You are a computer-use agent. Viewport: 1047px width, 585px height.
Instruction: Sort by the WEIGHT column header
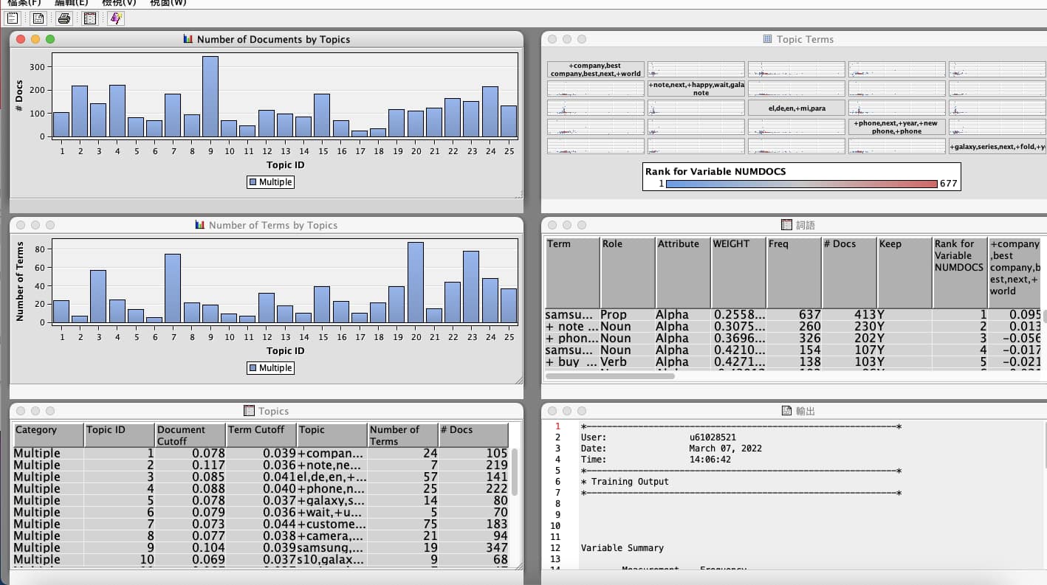click(x=738, y=272)
